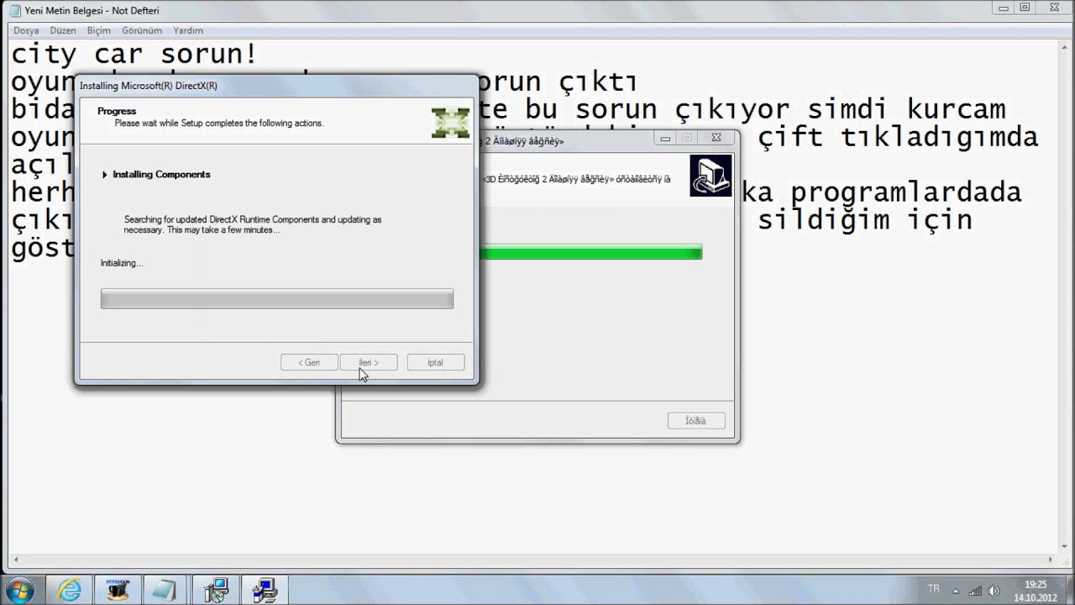Show hidden tray icons arrow
The image size is (1075, 605).
[957, 590]
